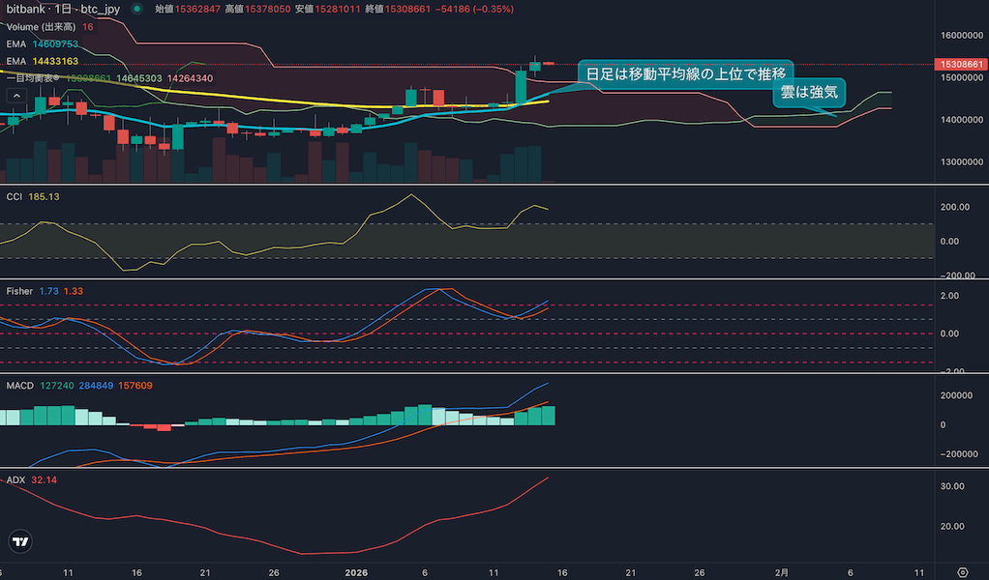Click the 16000000 price scale label
Viewport: 989px width, 580px height.
point(960,35)
